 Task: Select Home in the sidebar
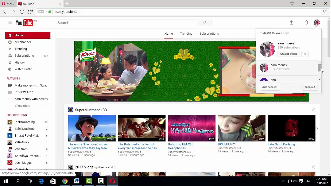[x=28, y=35]
